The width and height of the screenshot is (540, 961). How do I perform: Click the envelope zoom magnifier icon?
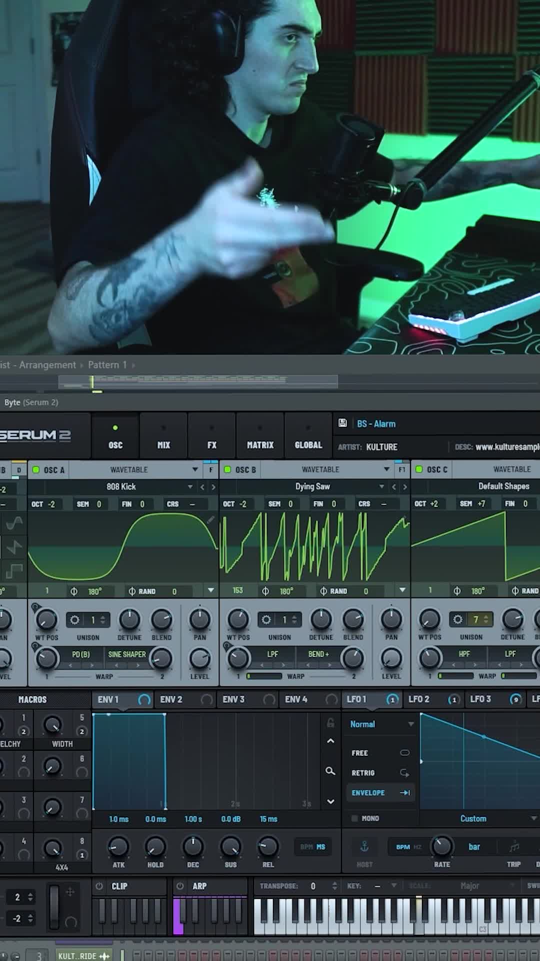tap(330, 771)
